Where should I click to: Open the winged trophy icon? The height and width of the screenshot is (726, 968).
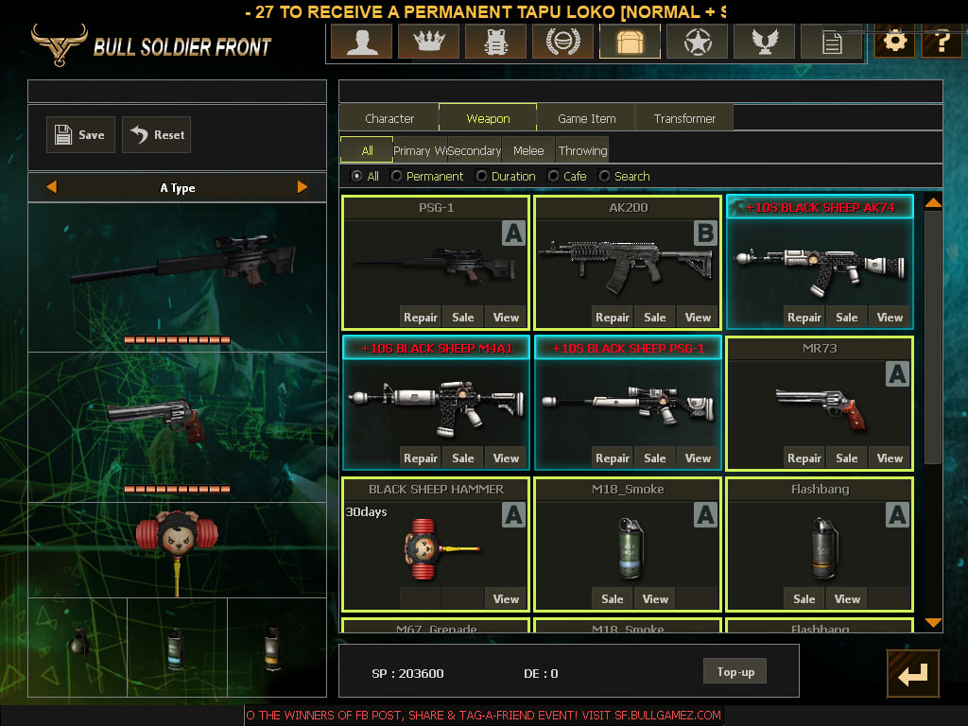pos(764,43)
